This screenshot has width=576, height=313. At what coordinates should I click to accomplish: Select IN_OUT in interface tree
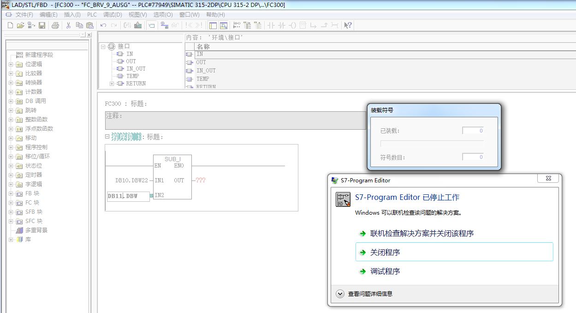[136, 69]
